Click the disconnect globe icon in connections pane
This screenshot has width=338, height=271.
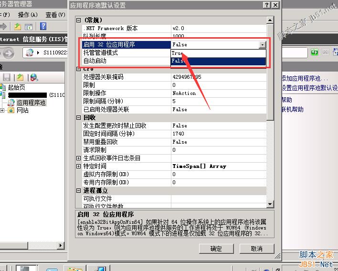tap(34, 77)
